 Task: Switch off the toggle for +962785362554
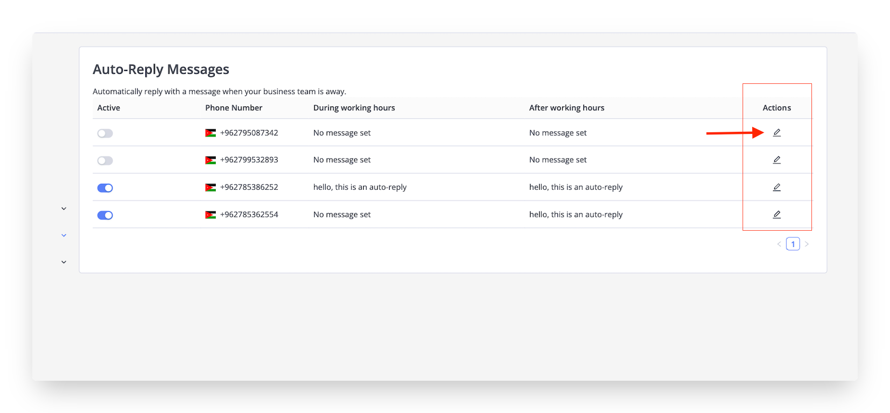click(105, 215)
